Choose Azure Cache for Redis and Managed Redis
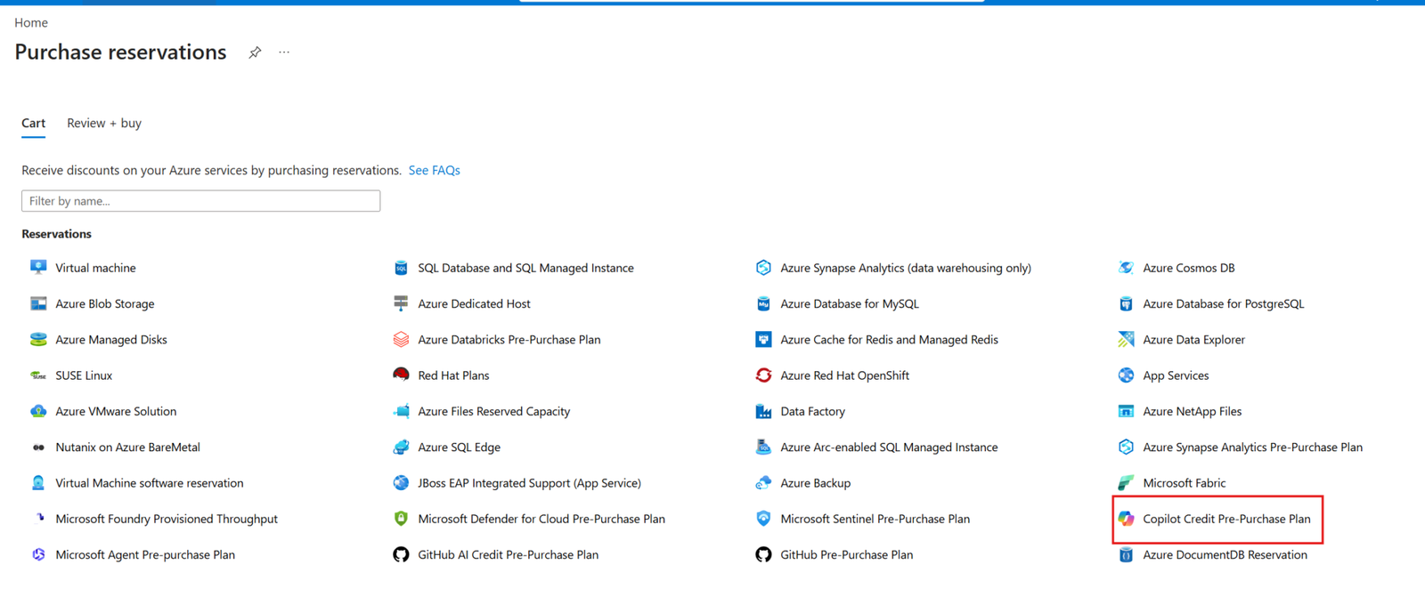 (889, 340)
